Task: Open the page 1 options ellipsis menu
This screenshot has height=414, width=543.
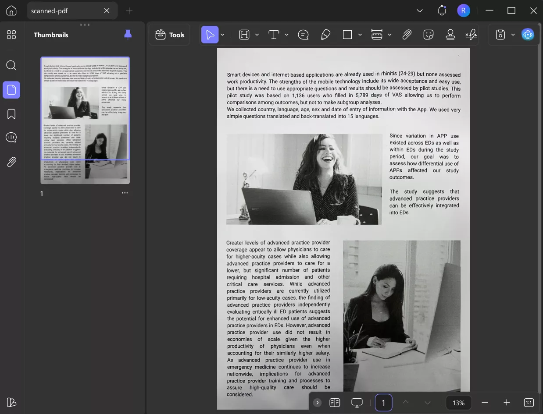Action: pos(125,193)
